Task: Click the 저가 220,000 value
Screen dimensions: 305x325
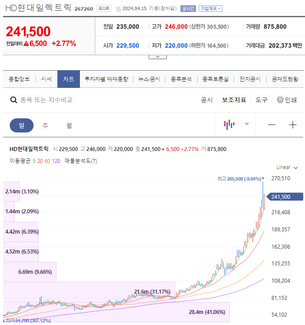Action: point(176,45)
